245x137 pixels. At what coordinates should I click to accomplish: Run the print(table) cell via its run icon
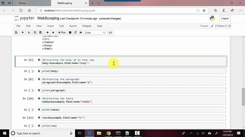coord(39,110)
